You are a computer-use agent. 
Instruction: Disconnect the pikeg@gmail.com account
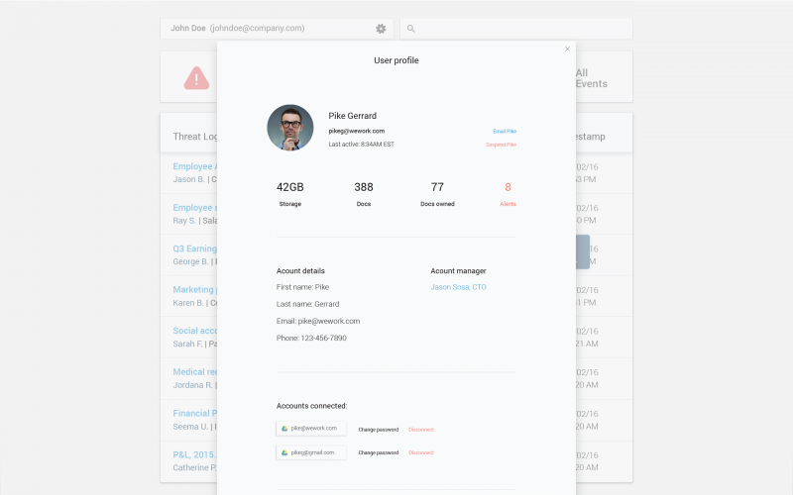(x=420, y=452)
